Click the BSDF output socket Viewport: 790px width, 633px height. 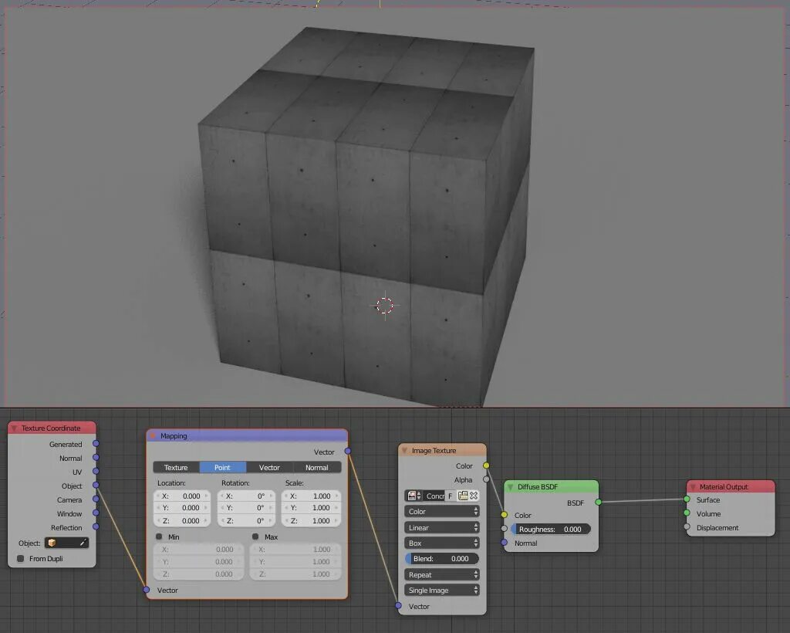pos(598,503)
